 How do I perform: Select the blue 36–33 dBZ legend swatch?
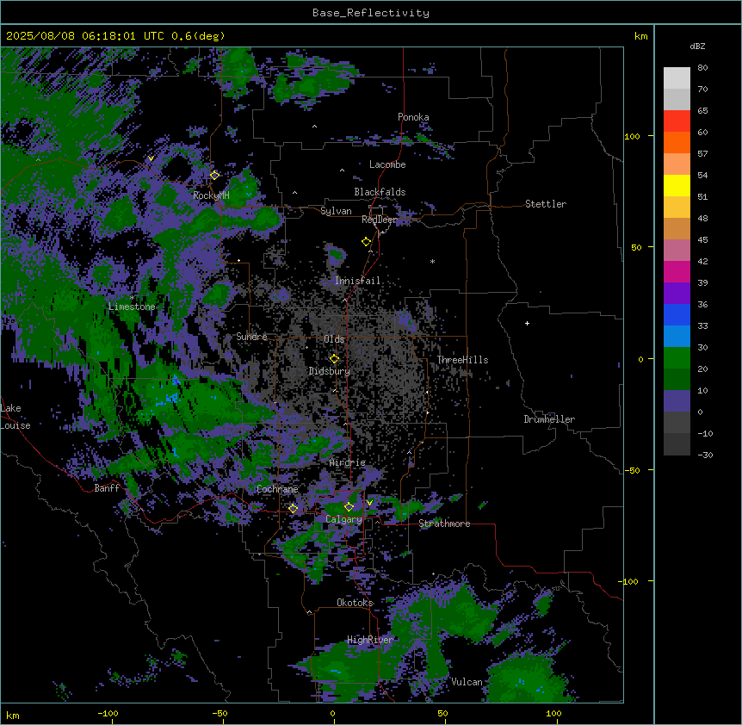[677, 314]
